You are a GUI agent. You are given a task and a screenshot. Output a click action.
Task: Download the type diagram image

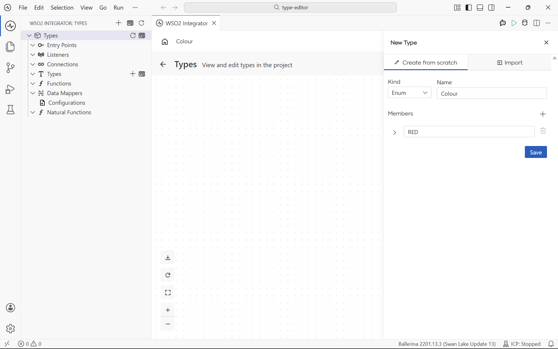click(168, 258)
